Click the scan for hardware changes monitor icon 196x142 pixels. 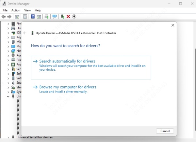pyautogui.click(x=55, y=17)
